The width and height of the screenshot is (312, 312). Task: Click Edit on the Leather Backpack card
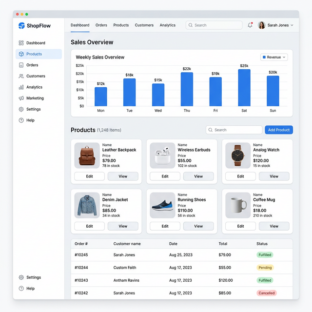click(89, 176)
